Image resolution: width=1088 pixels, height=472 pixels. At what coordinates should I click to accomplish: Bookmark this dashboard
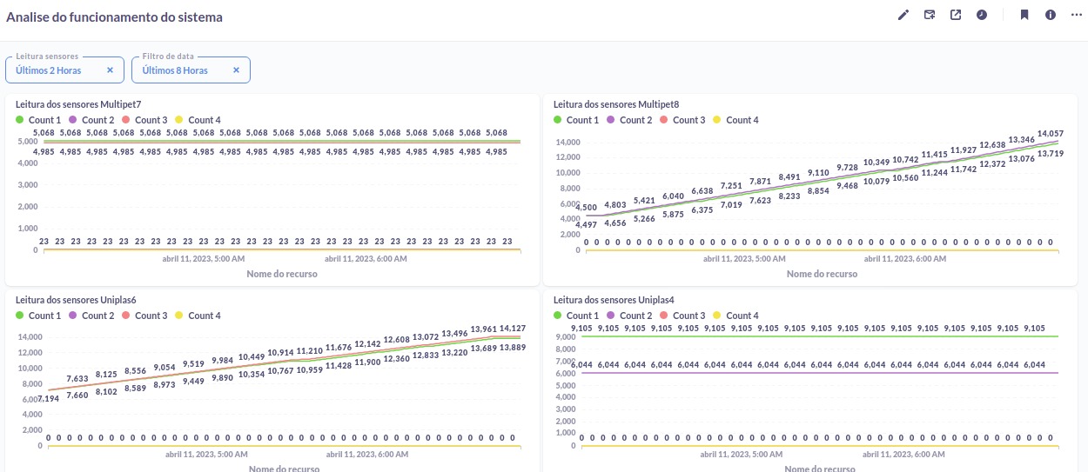coord(1024,15)
